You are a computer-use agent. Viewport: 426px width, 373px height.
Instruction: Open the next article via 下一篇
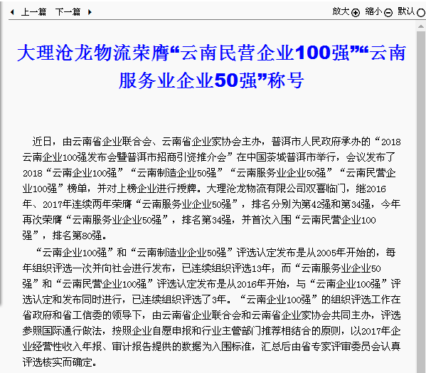click(68, 12)
